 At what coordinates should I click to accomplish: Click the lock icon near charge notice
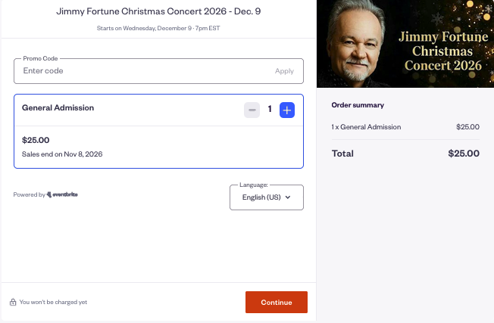(x=13, y=303)
